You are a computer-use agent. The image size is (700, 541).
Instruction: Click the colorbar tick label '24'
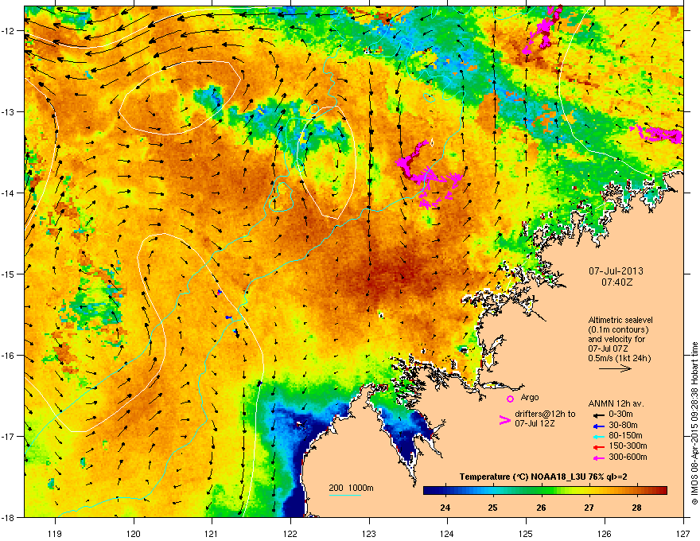tap(445, 508)
